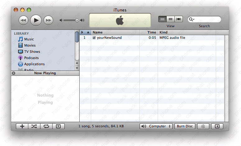Collapse the Now Playing disclosure triangle
The image size is (241, 146).
[x=13, y=73]
